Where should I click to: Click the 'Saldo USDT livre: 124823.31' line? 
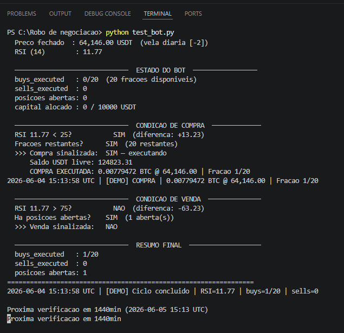[x=81, y=162]
